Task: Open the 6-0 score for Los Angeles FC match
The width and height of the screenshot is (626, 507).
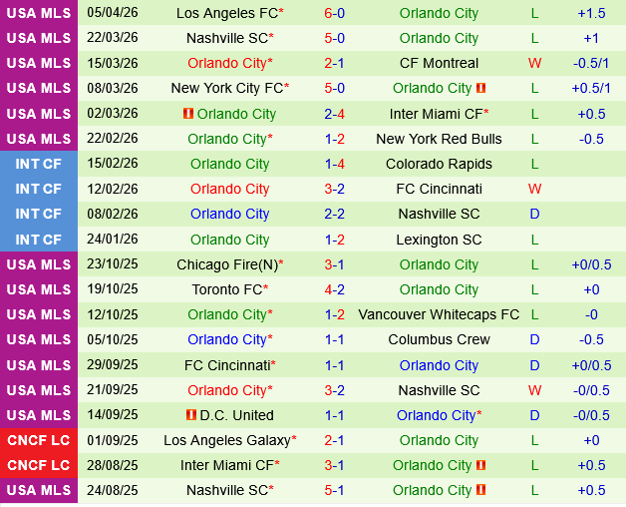Action: (x=334, y=13)
